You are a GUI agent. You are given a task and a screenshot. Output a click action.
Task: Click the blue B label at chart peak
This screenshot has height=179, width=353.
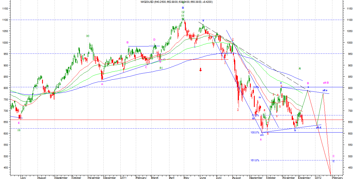click(x=183, y=8)
